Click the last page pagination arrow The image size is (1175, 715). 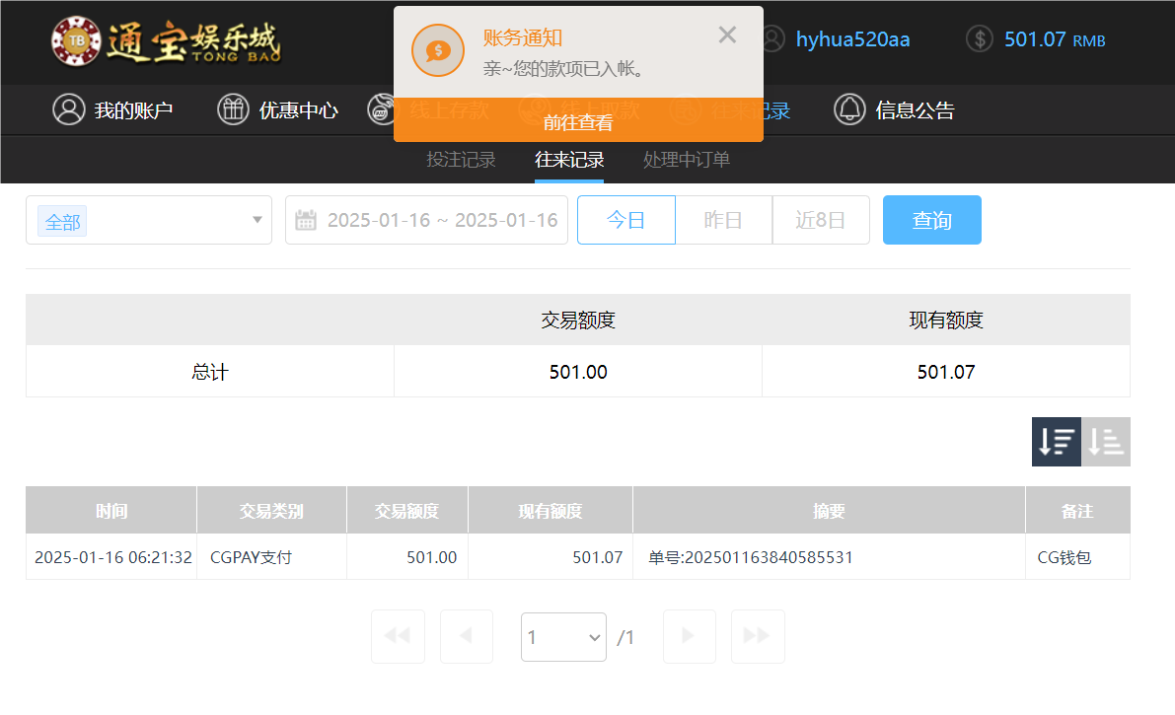click(757, 636)
